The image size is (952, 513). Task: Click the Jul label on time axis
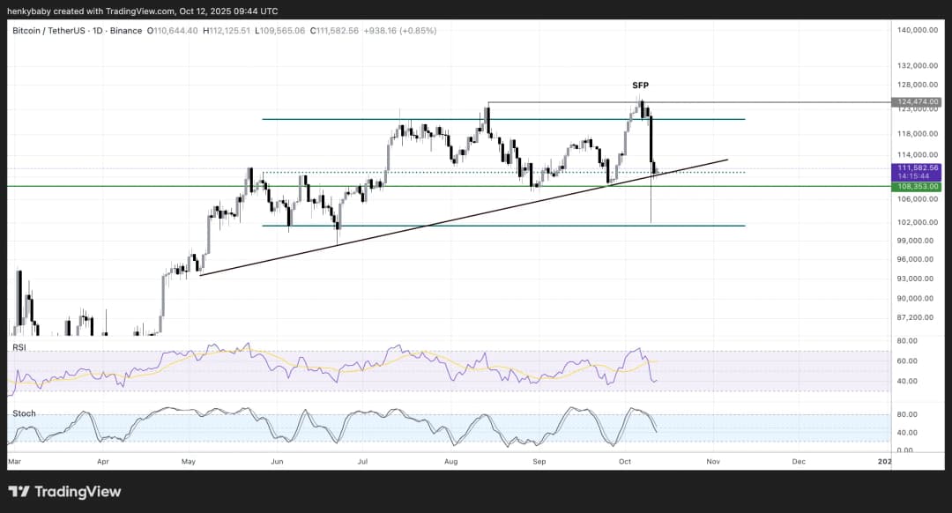pyautogui.click(x=362, y=461)
